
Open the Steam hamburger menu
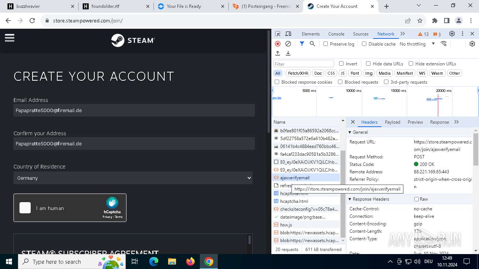[x=10, y=38]
